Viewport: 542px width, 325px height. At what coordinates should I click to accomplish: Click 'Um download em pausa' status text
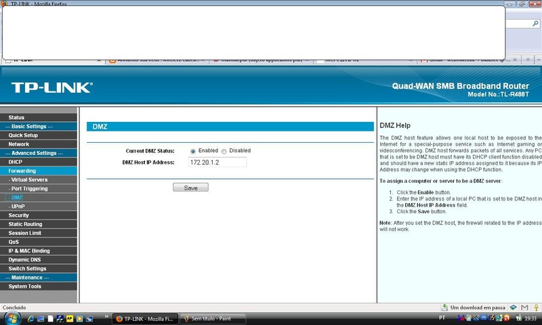tap(478, 307)
